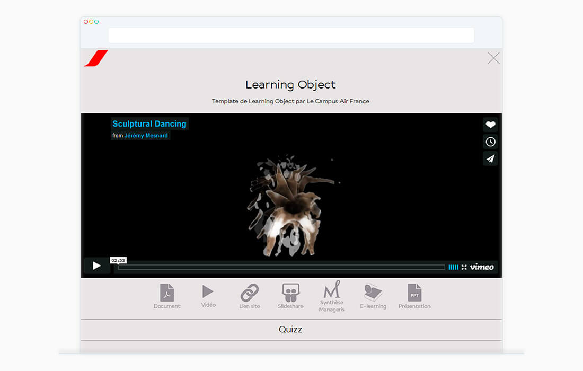Launch the E-learning icon
The image size is (583, 371).
click(373, 293)
